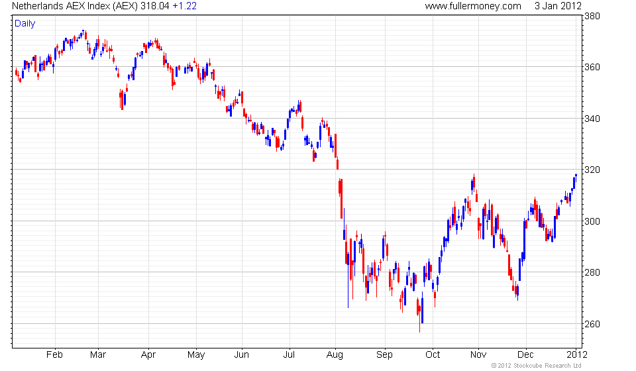The width and height of the screenshot is (636, 371).
Task: Click the 'www.fullermoney.com' text
Action: point(473,6)
